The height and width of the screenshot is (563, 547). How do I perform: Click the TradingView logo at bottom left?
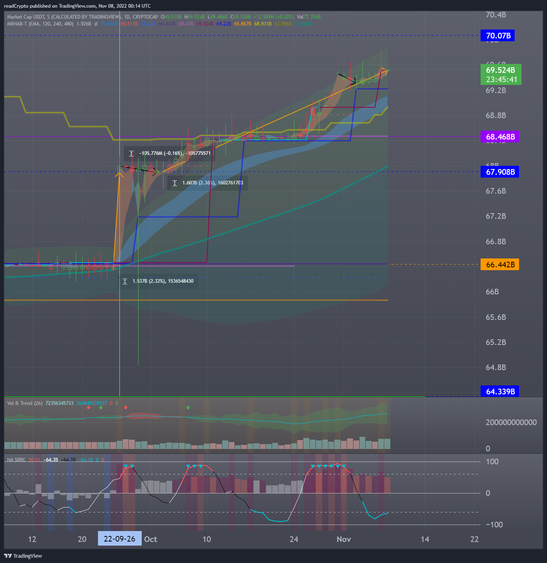coord(23,556)
